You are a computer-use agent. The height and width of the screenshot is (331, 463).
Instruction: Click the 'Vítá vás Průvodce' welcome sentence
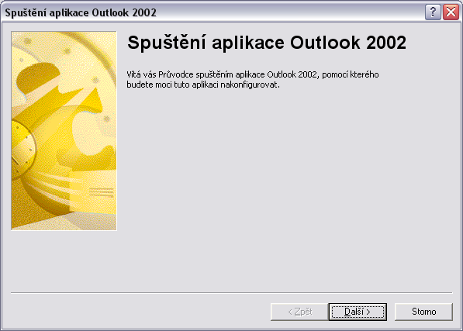pyautogui.click(x=253, y=74)
